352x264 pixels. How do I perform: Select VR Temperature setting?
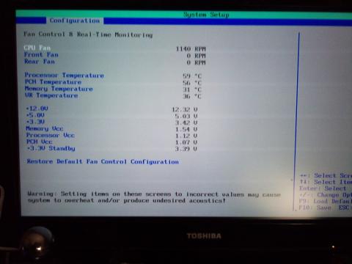[51, 95]
